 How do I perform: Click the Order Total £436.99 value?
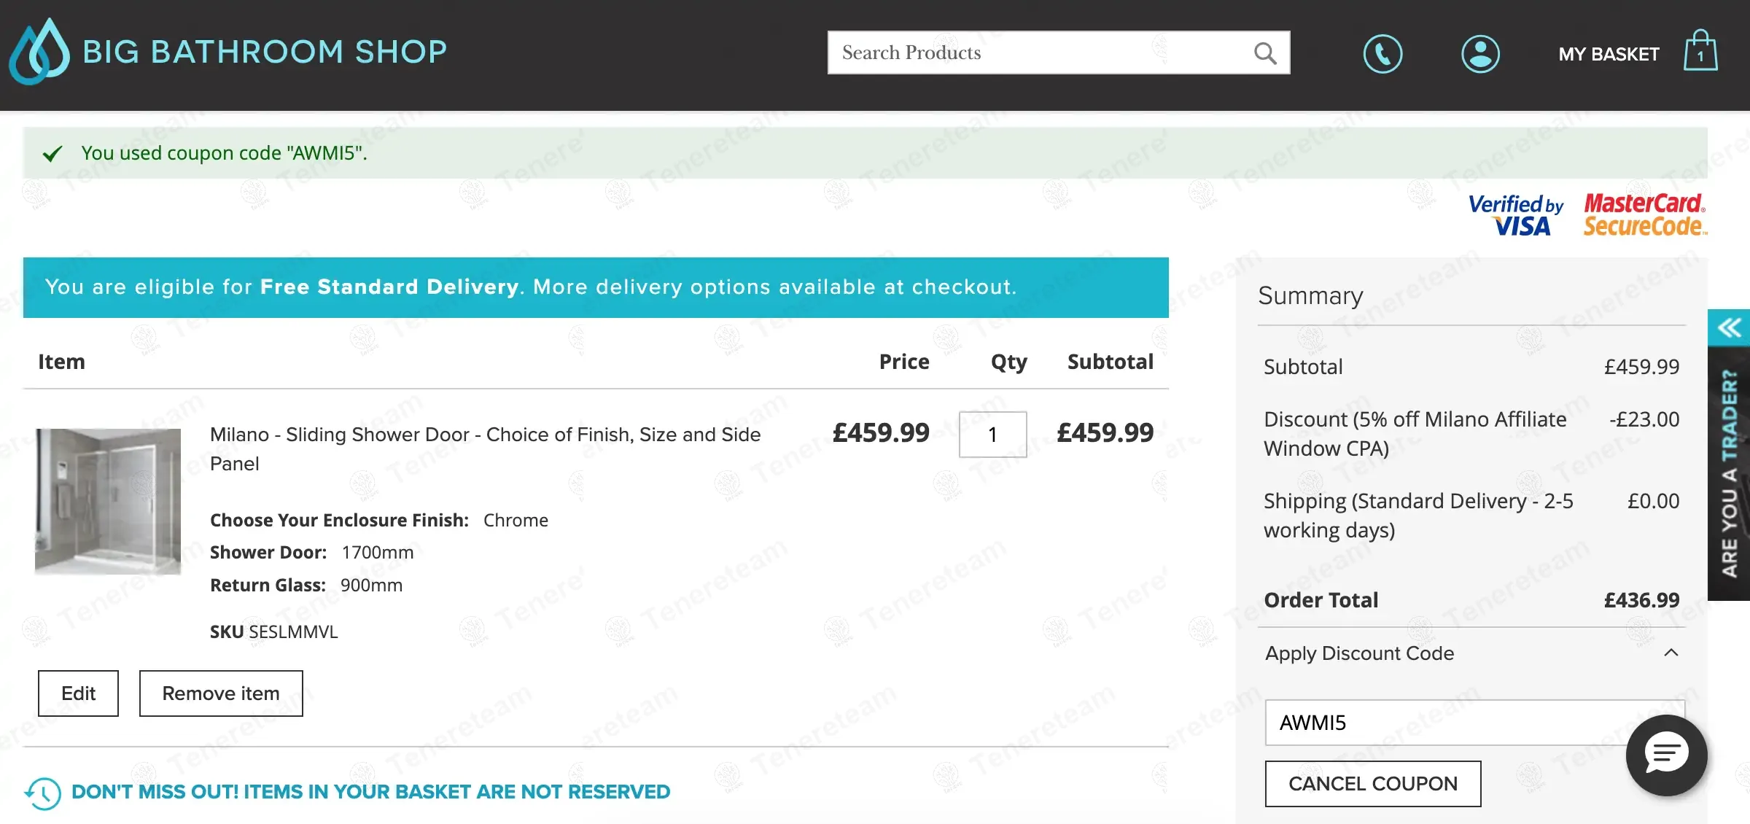pyautogui.click(x=1641, y=600)
